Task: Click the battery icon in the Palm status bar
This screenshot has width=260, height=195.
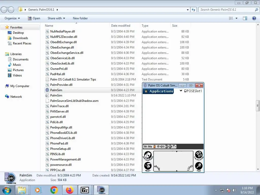Action: coord(154,147)
